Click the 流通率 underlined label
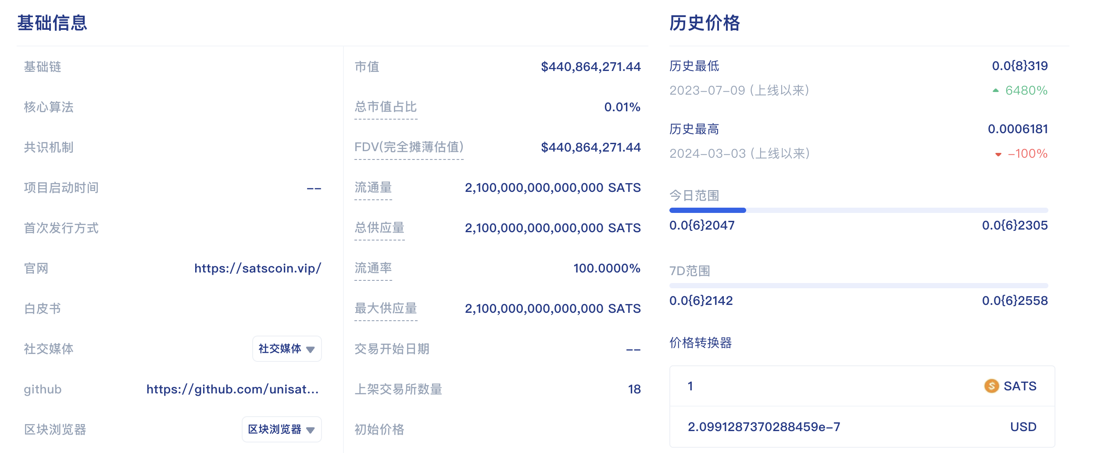The width and height of the screenshot is (1094, 453). (373, 268)
